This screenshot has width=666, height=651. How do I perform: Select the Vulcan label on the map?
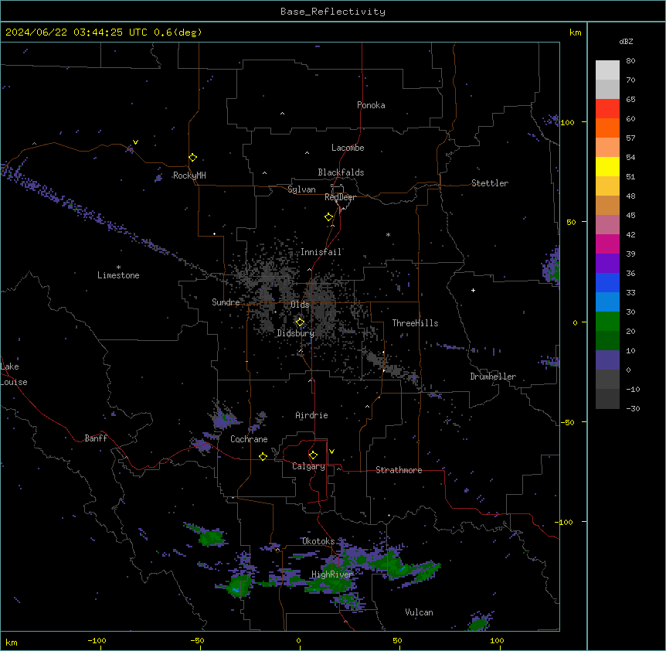pos(419,612)
